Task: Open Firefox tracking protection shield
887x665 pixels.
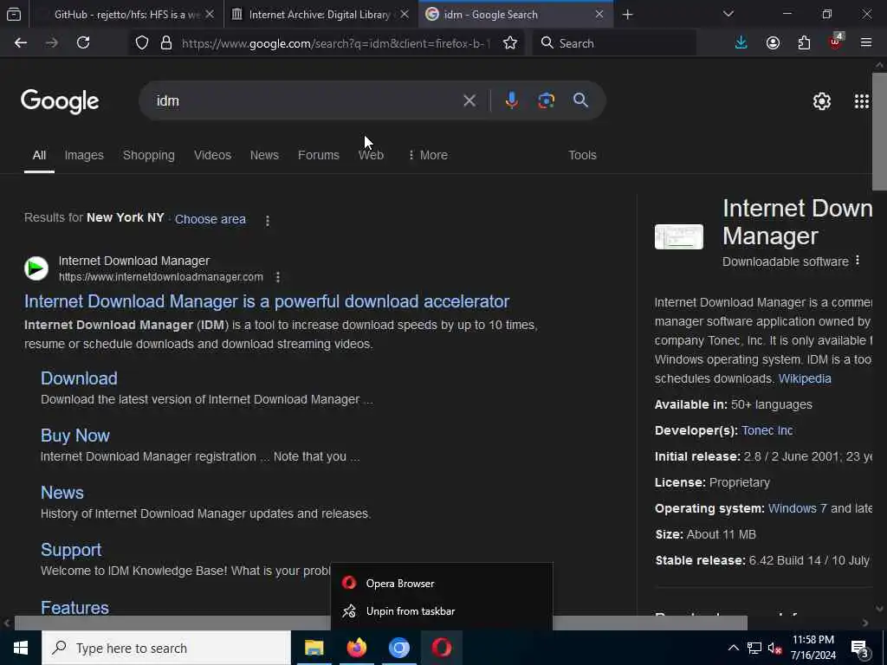Action: click(142, 43)
